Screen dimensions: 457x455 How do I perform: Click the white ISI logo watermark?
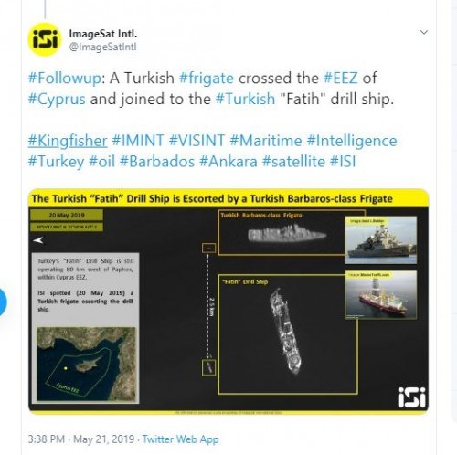click(x=411, y=397)
